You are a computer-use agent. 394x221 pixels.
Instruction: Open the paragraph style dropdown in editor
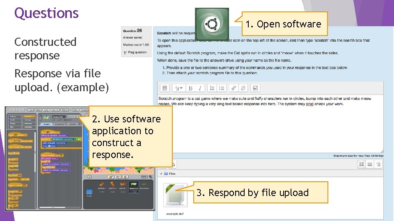pos(179,88)
